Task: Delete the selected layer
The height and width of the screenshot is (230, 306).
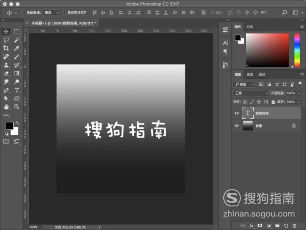Action: (x=295, y=226)
